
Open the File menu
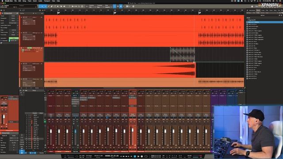tap(15, 1)
